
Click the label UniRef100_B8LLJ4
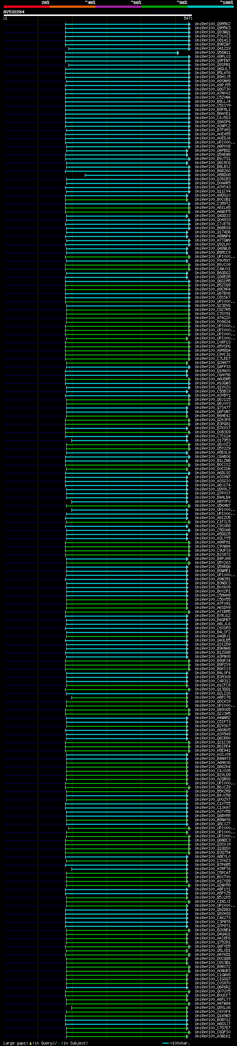213,102
